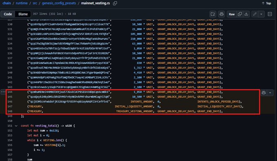Click 63_000 amount on line 134
Screen dimensions: 277x161
(137, 44)
